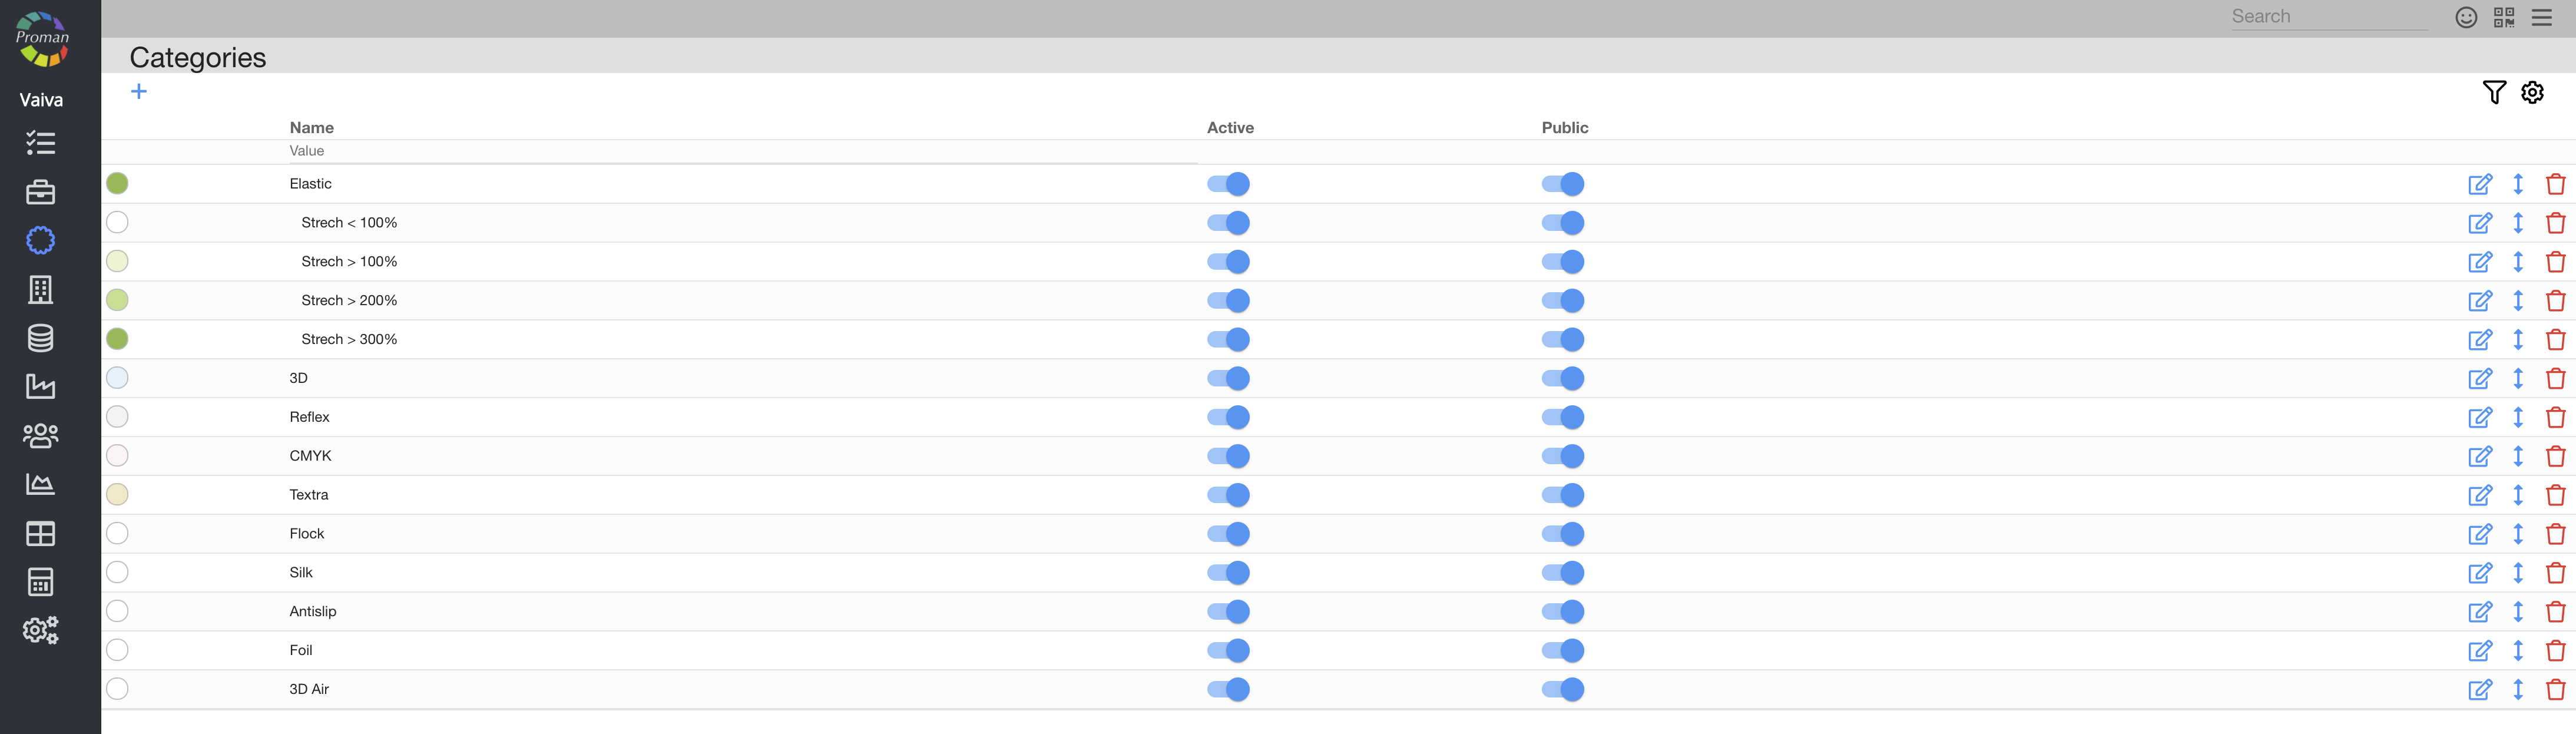Image resolution: width=2576 pixels, height=734 pixels.
Task: Click the reorder arrows icon for Silk row
Action: (x=2517, y=573)
